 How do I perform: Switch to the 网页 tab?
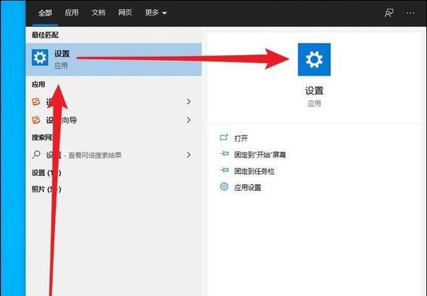(x=125, y=13)
